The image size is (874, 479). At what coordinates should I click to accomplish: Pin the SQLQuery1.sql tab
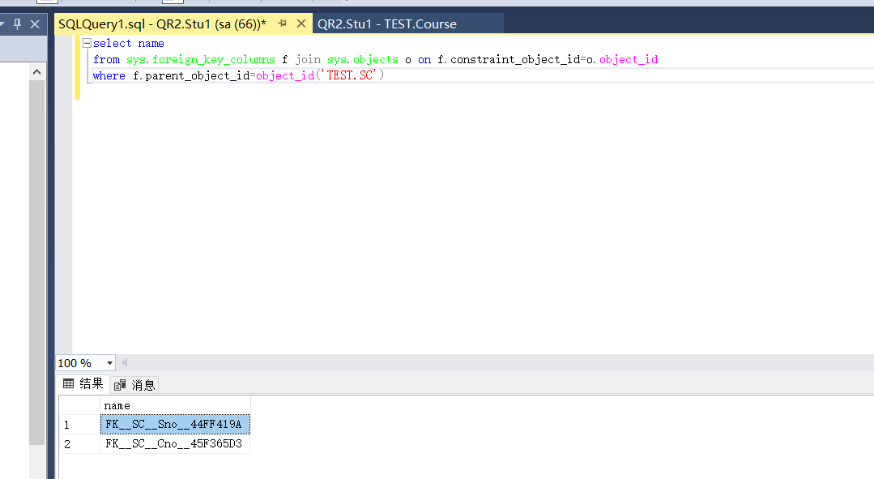click(x=282, y=24)
